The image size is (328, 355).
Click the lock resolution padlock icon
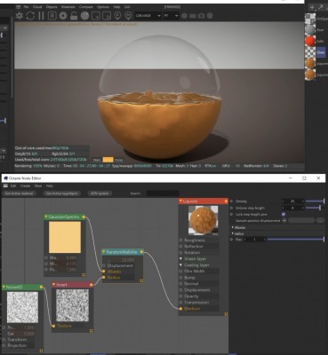(x=74, y=16)
